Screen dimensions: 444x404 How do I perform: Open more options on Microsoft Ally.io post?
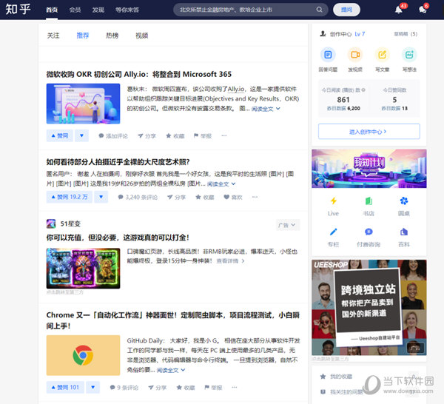point(224,135)
